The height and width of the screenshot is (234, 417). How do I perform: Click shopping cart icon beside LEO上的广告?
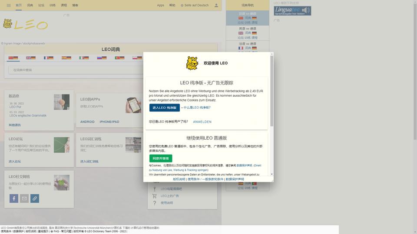click(x=155, y=196)
